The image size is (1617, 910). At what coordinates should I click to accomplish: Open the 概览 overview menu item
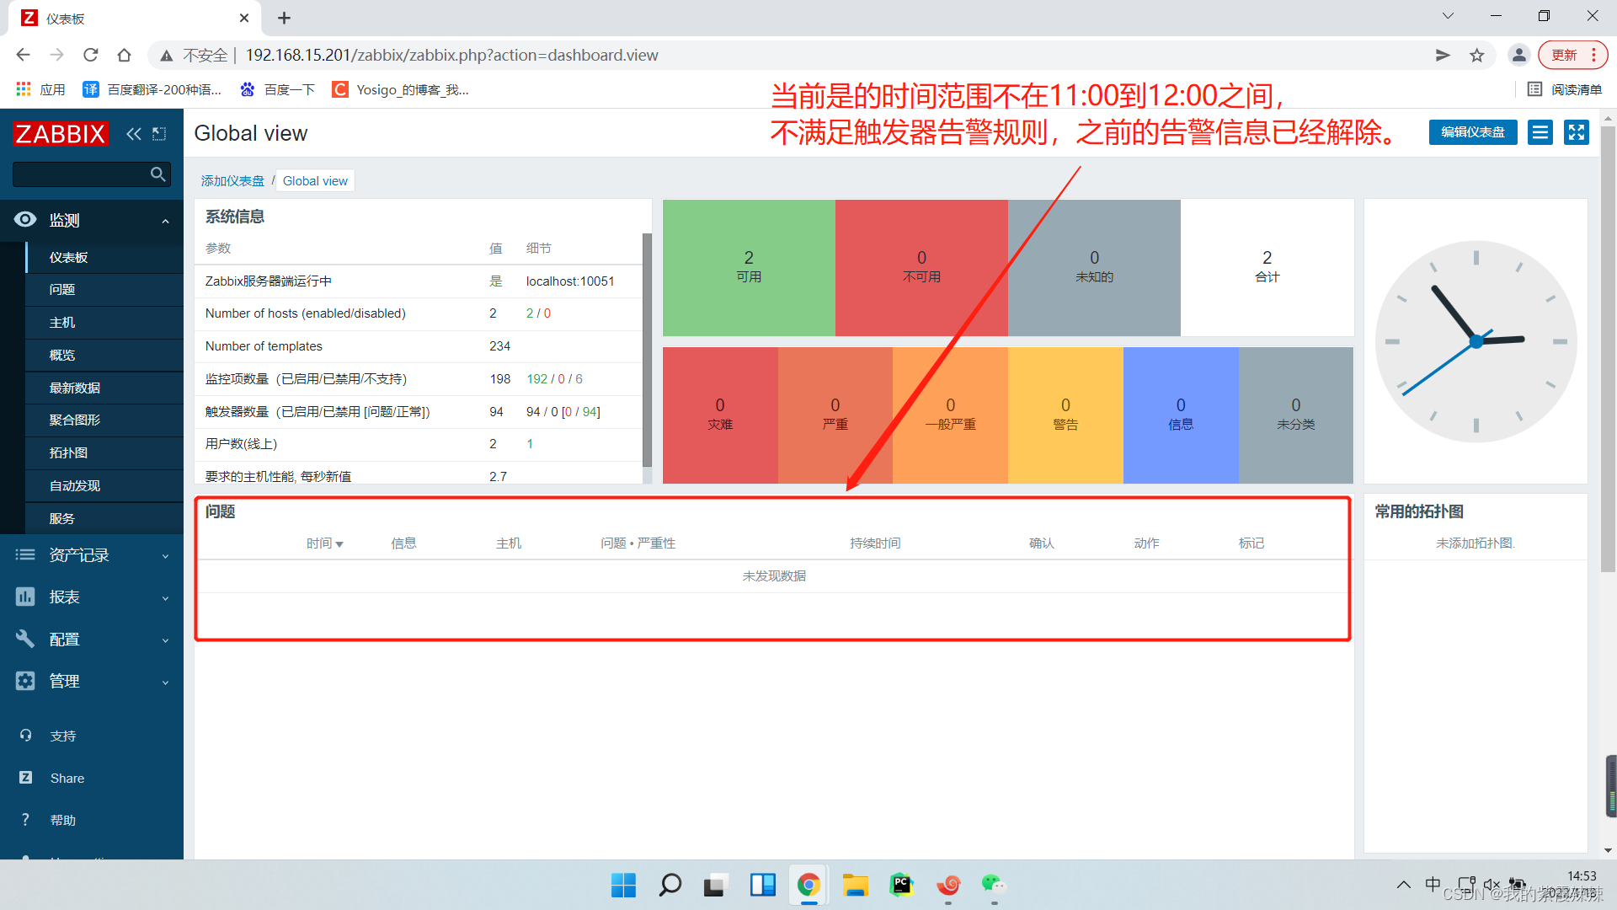(104, 356)
